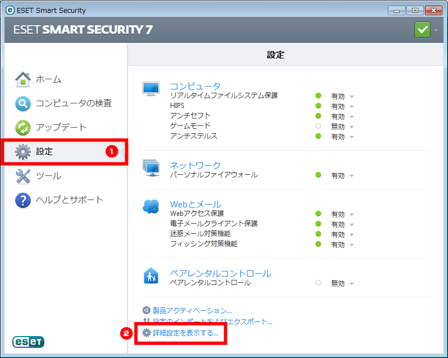The image size is (448, 358).
Task: Open dropdown arrow for パーソナルファイアウォール
Action: [x=351, y=176]
